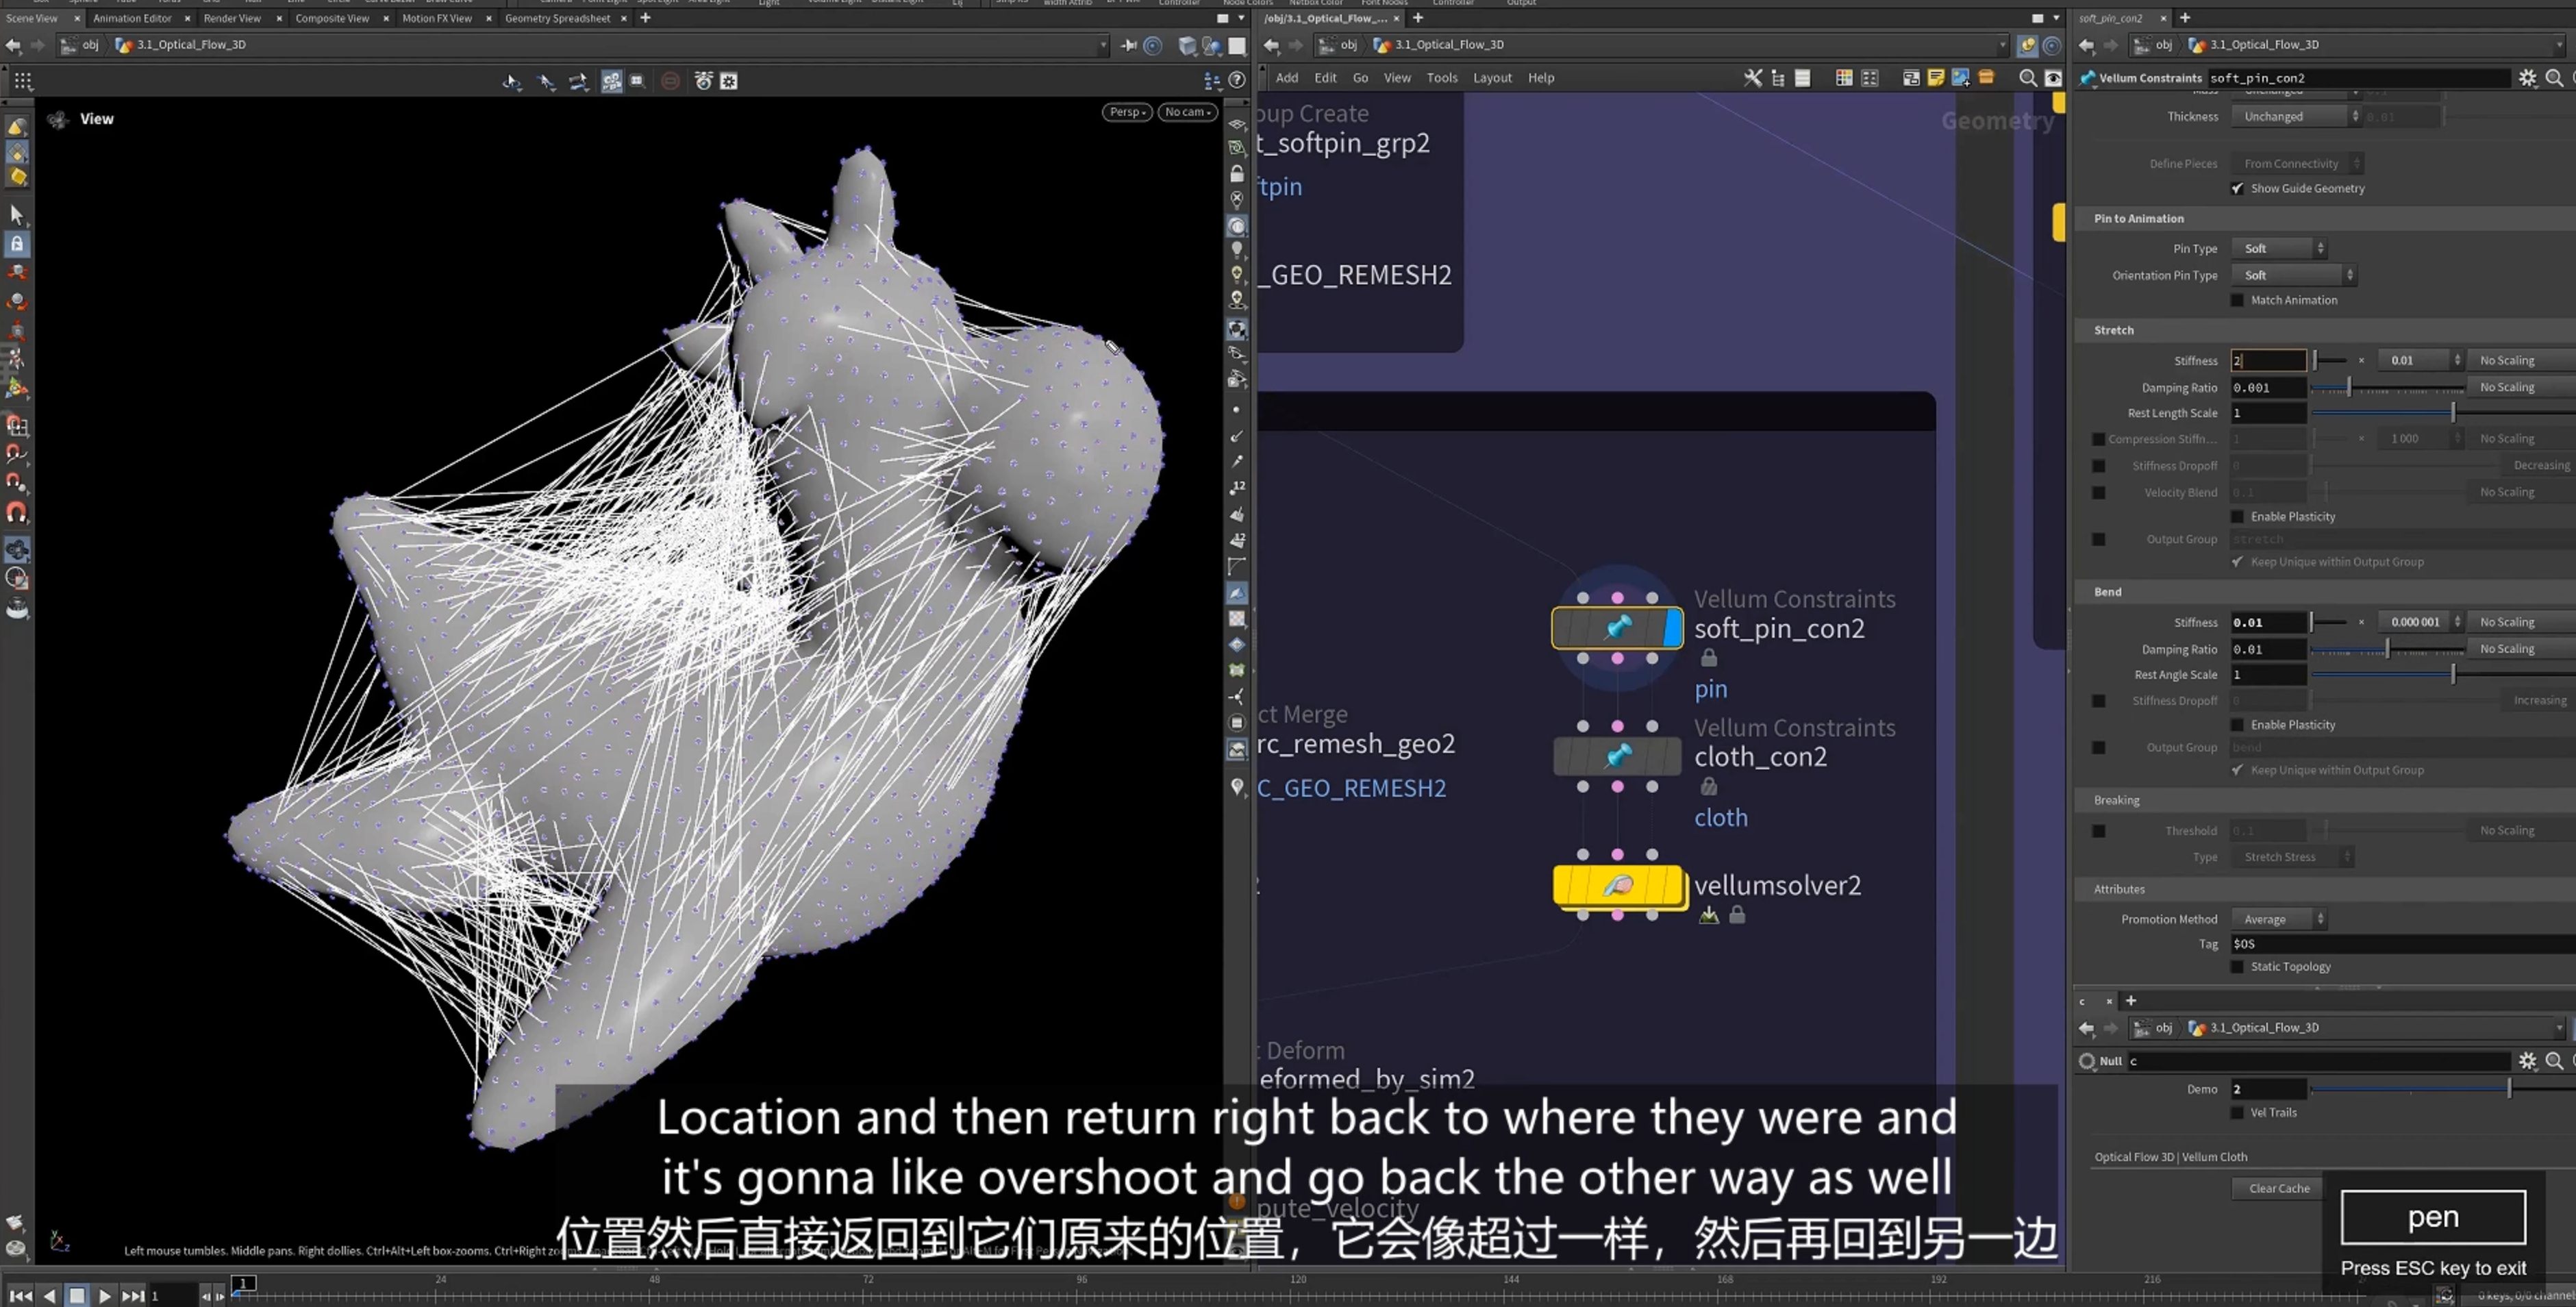Select the soft_pin_con2 node icon
Image resolution: width=2576 pixels, height=1307 pixels.
(1617, 628)
